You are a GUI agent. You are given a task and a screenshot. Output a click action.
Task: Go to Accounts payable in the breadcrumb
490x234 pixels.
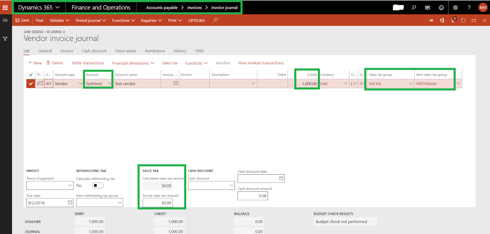pyautogui.click(x=162, y=8)
